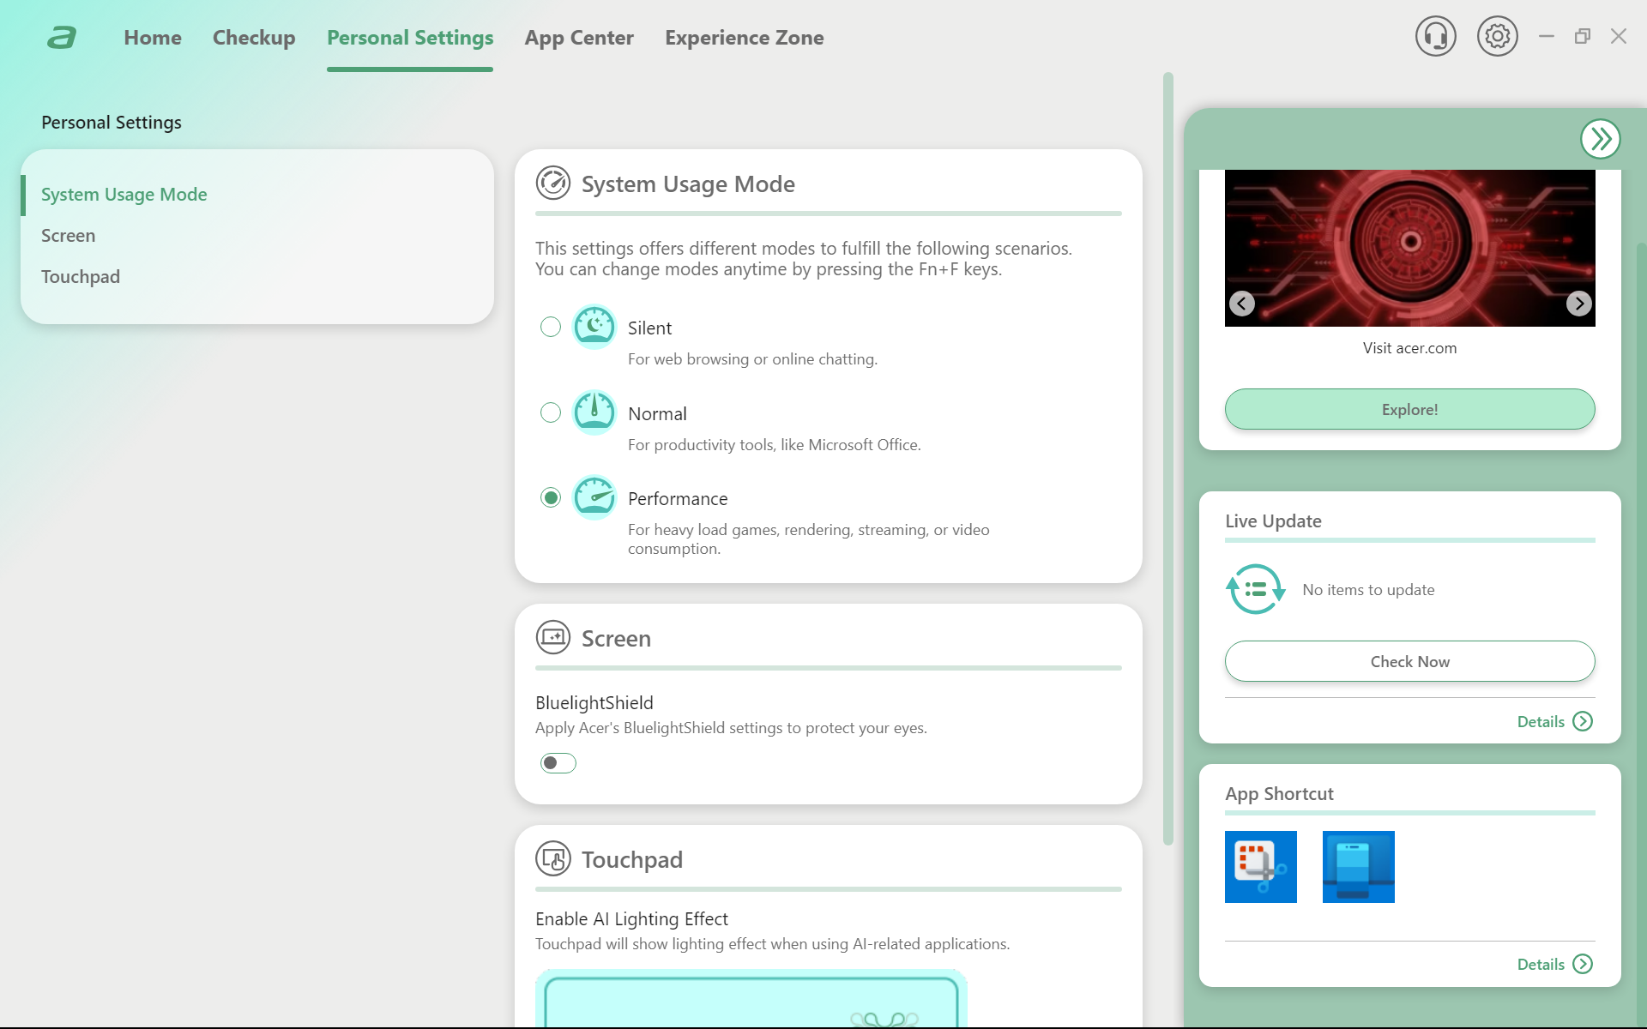Click the BluelightShield heading text
This screenshot has width=1647, height=1029.
click(x=594, y=703)
